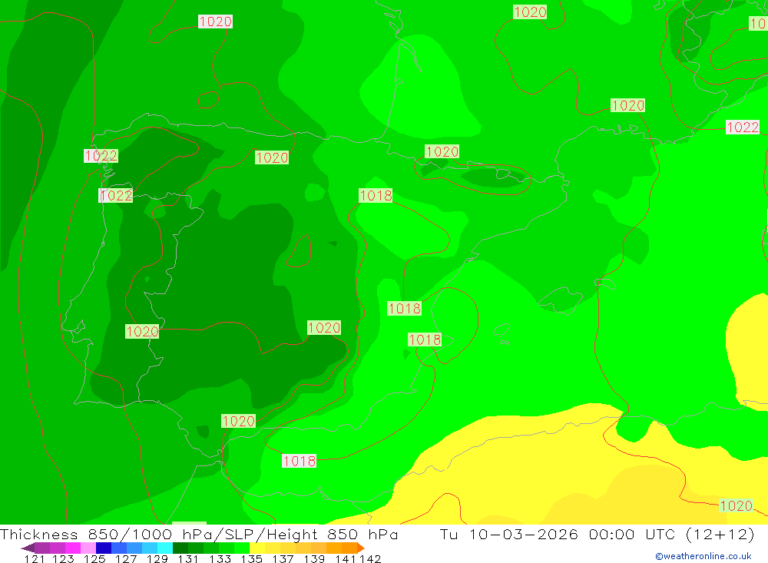Click the 1018 label over the sea south of Spain
The height and width of the screenshot is (563, 768).
coord(299,461)
